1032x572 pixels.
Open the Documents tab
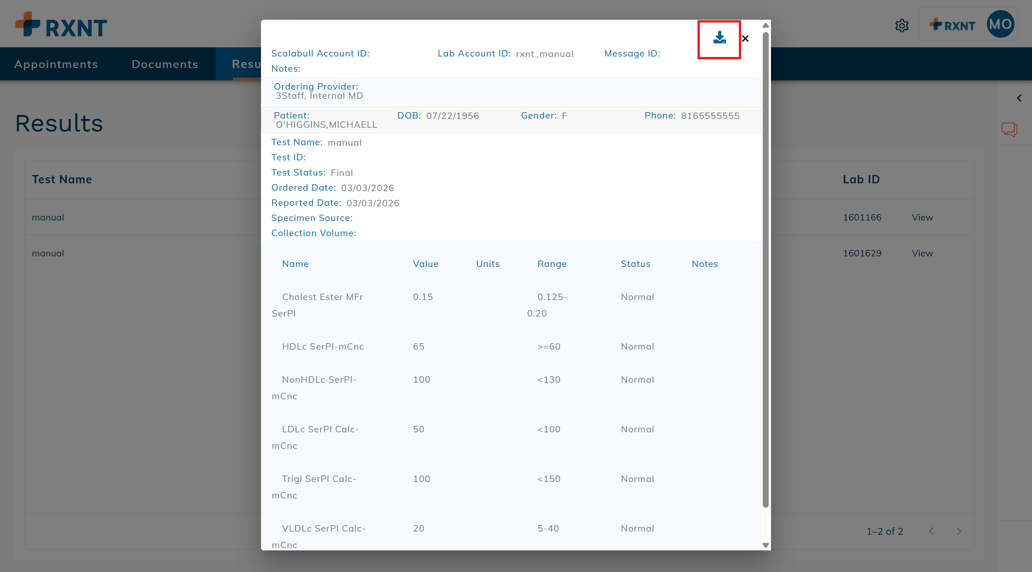coord(165,64)
